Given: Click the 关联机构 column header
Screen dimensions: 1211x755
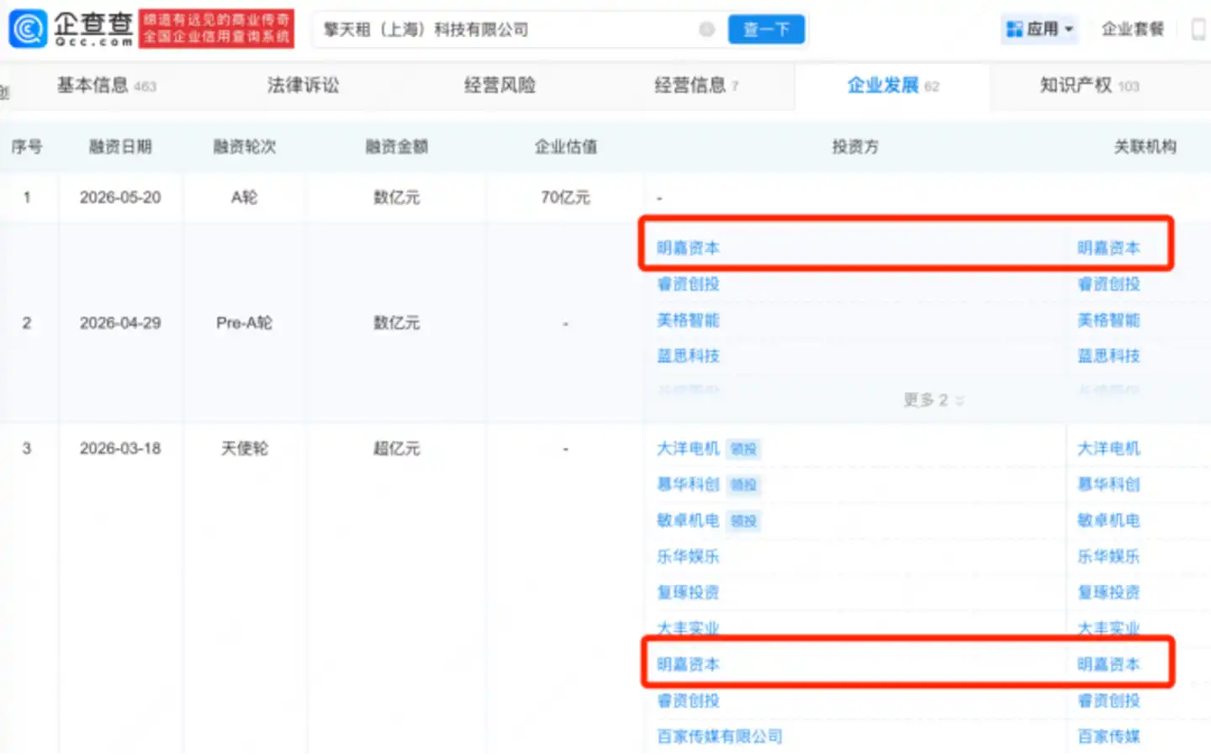Looking at the screenshot, I should [1145, 146].
